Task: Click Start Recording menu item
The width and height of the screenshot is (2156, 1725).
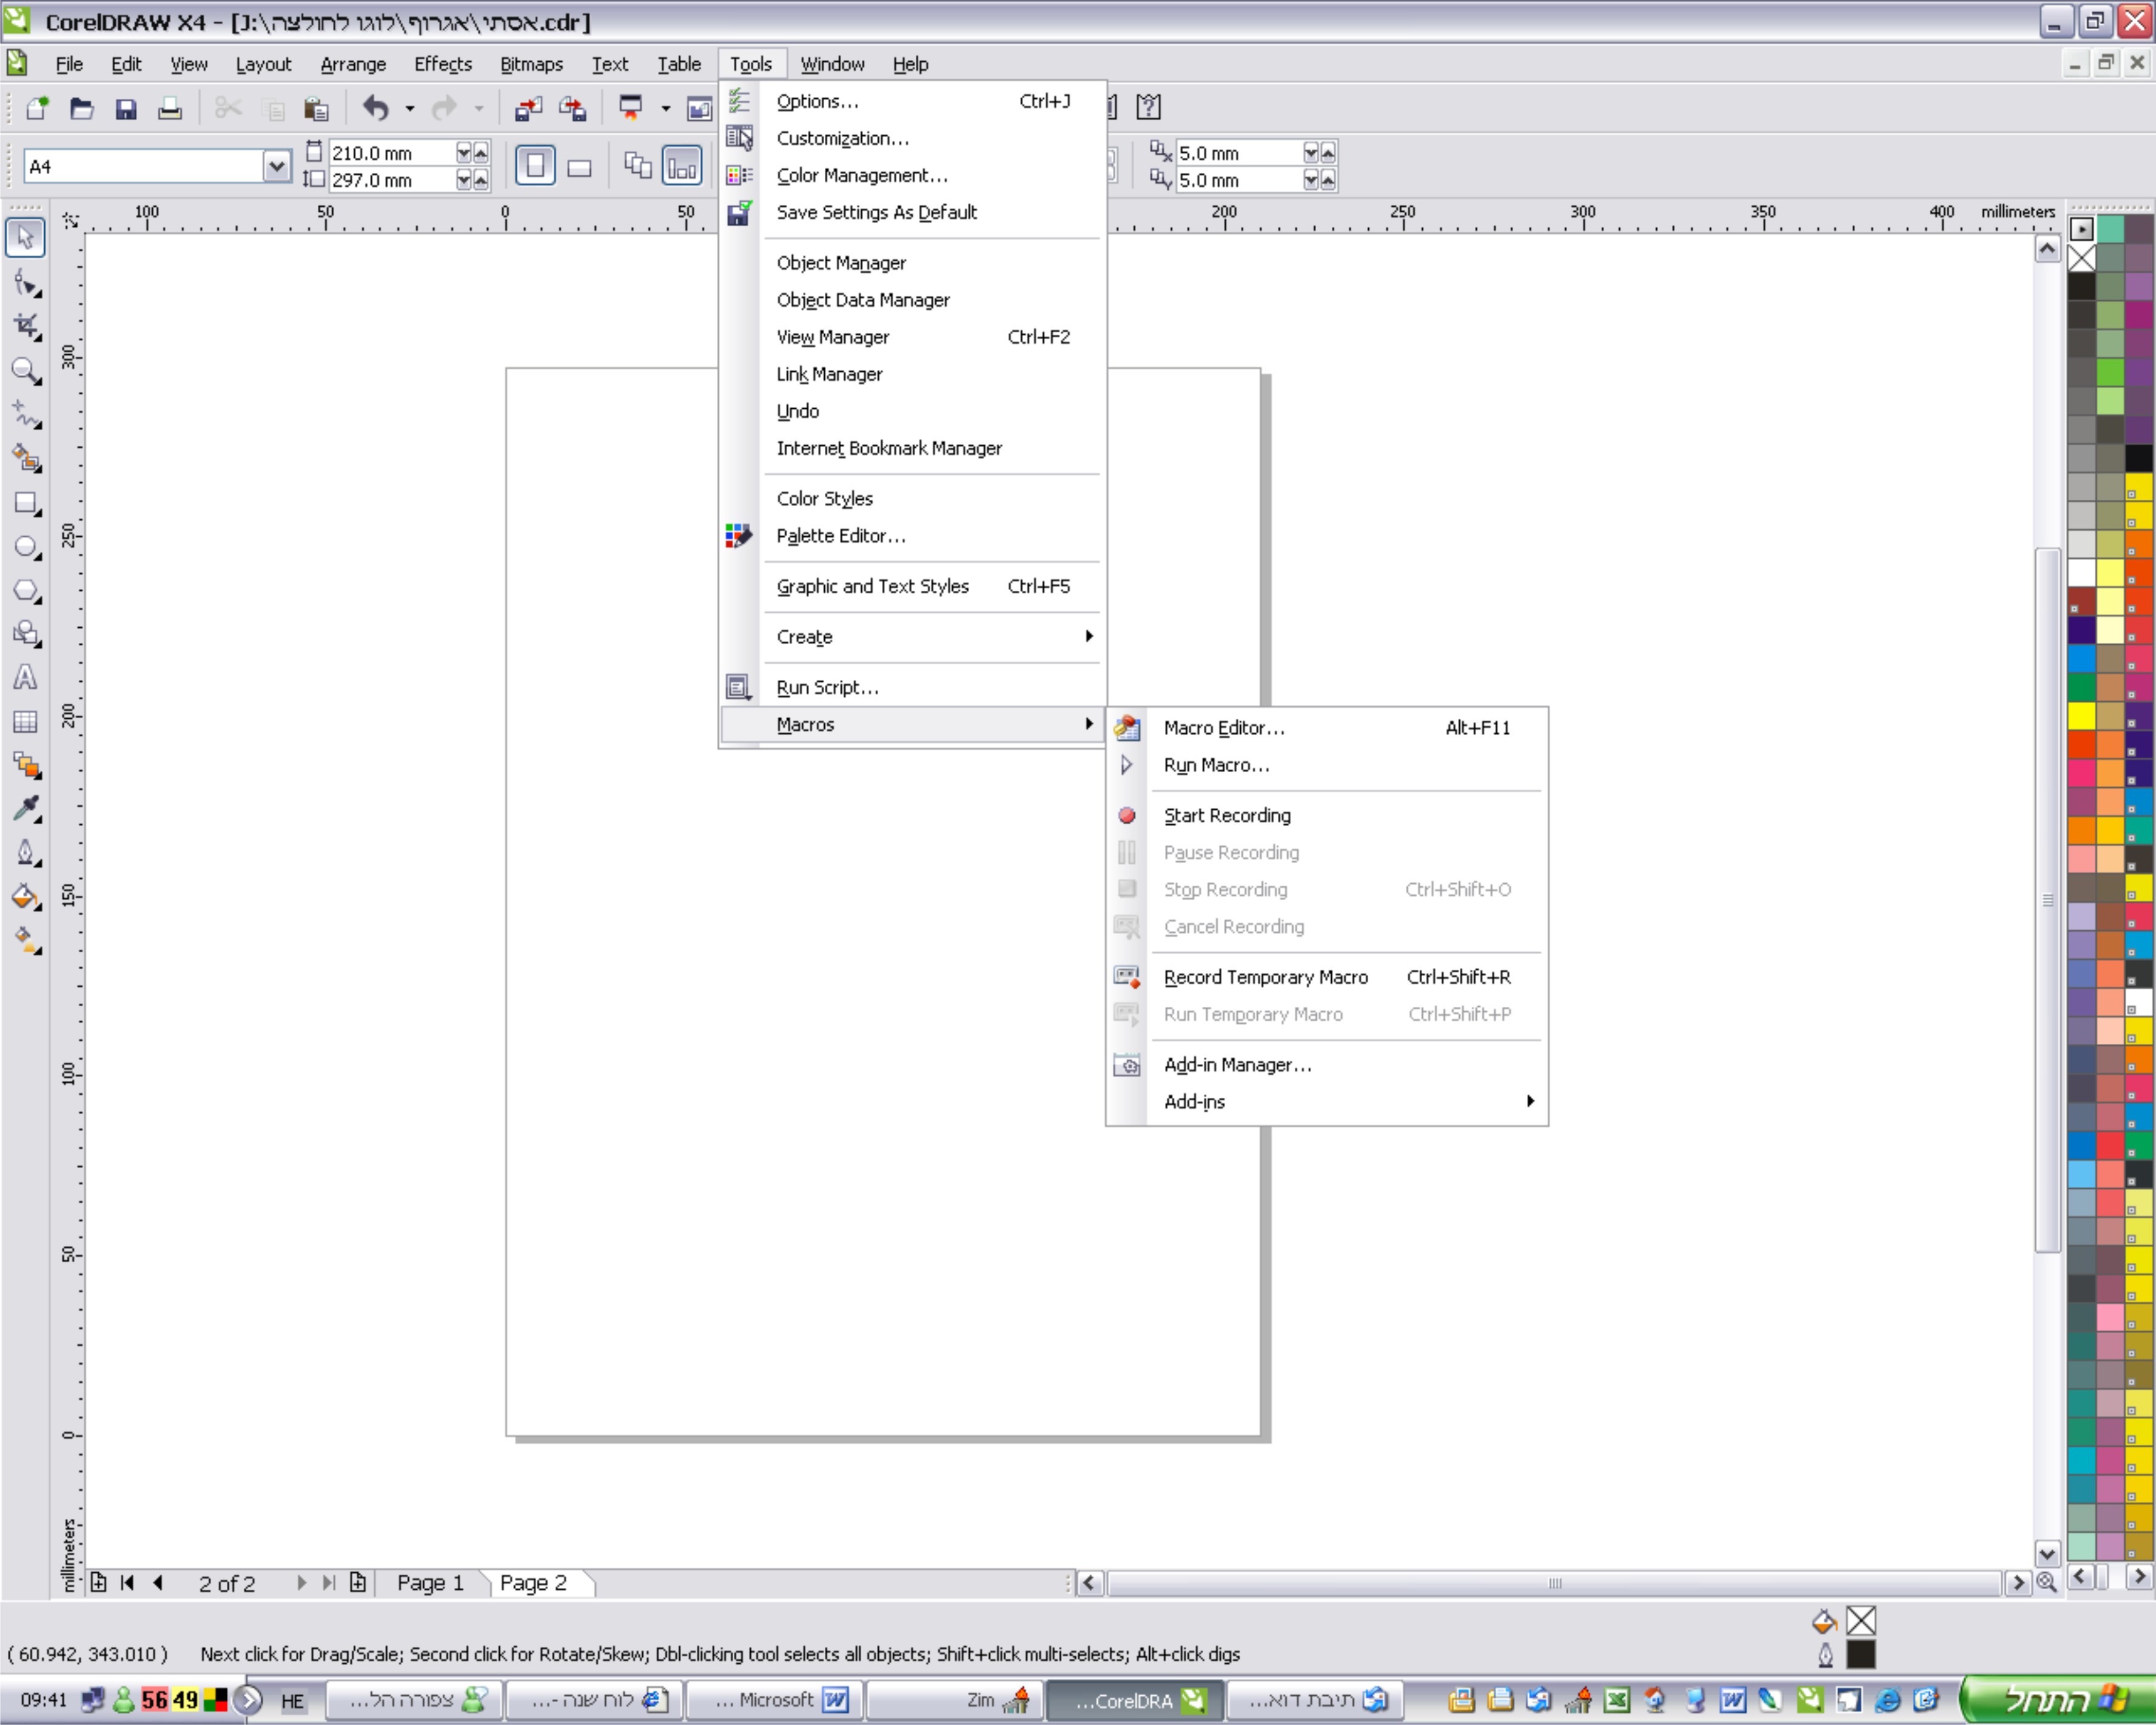Action: (1227, 815)
